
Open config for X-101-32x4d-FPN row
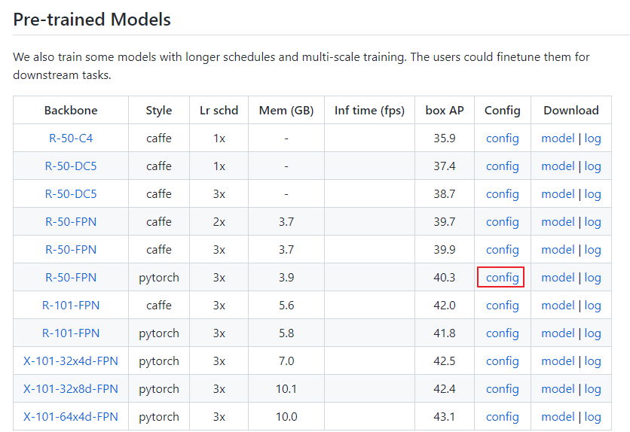pos(502,361)
